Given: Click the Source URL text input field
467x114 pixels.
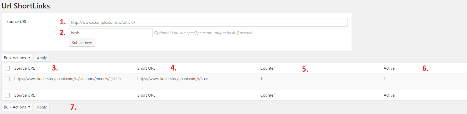Looking at the screenshot, I should [x=208, y=22].
